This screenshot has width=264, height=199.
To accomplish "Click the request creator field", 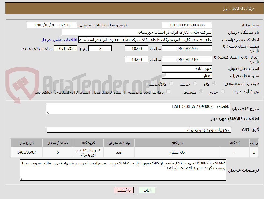I will [145, 40].
